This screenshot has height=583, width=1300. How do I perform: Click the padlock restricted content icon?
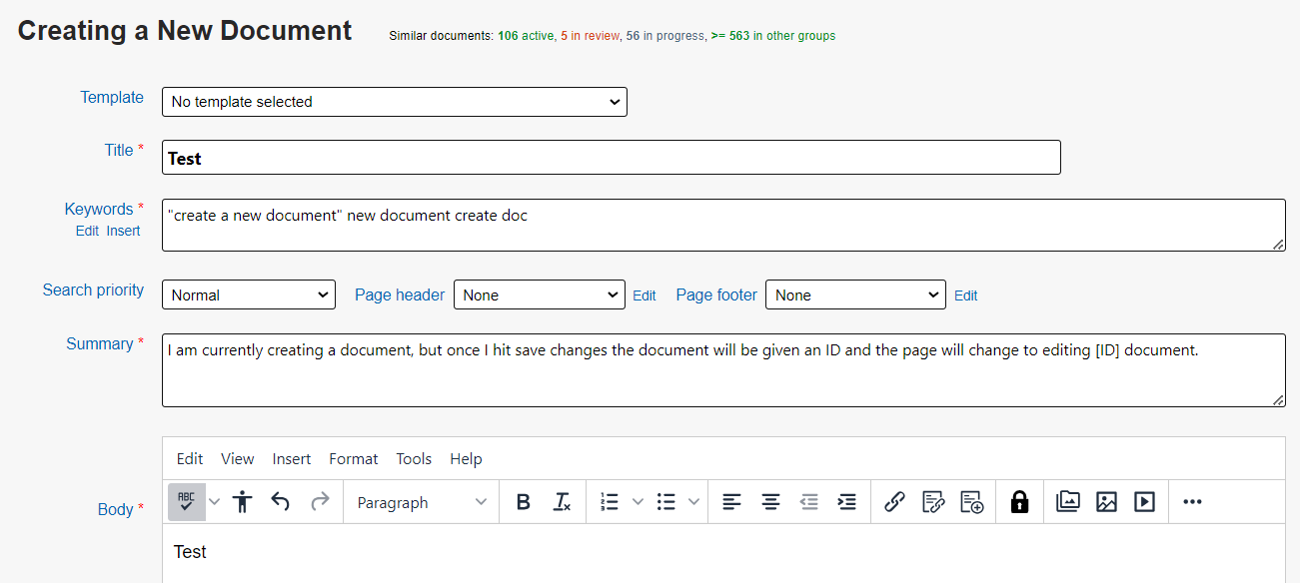tap(1019, 502)
